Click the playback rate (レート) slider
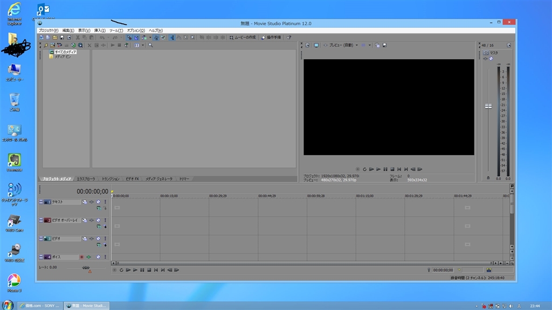The height and width of the screenshot is (310, 552). [x=86, y=268]
